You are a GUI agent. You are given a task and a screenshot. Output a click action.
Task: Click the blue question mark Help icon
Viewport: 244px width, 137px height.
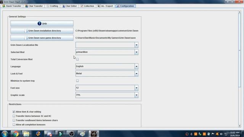[x=39, y=24]
